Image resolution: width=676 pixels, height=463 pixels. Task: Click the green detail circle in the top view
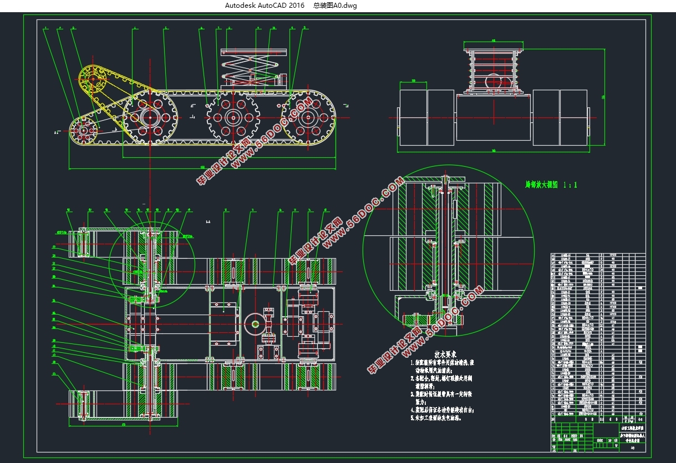151,263
